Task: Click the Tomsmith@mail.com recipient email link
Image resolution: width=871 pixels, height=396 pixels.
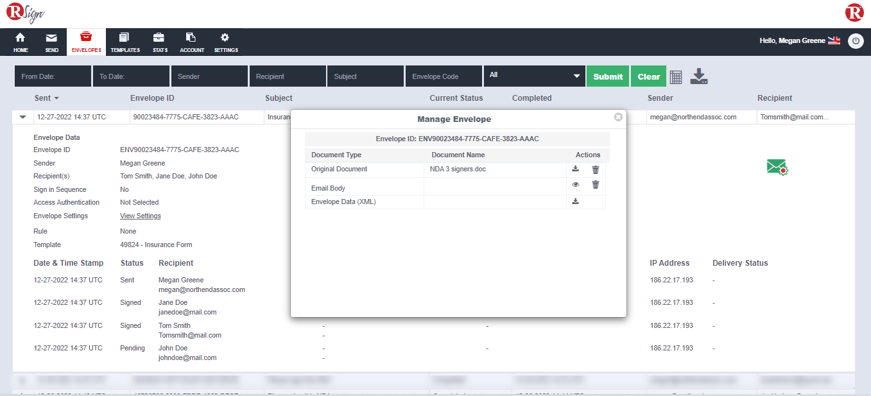Action: (190, 335)
